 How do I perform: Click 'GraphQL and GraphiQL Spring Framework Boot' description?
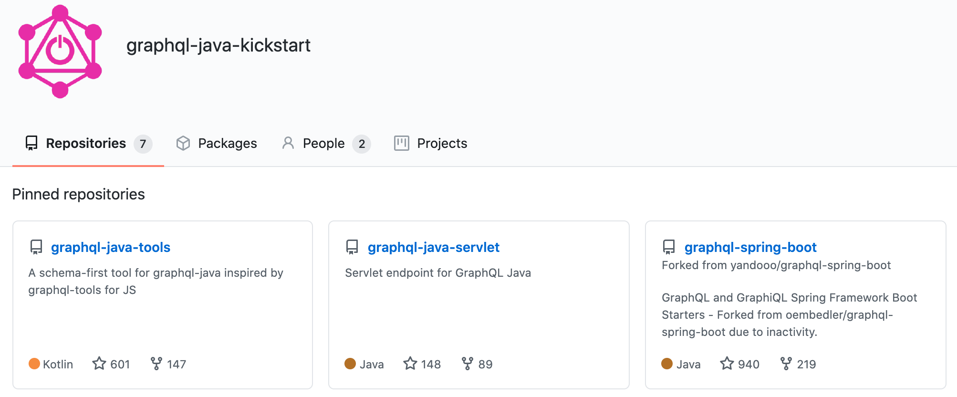790,315
